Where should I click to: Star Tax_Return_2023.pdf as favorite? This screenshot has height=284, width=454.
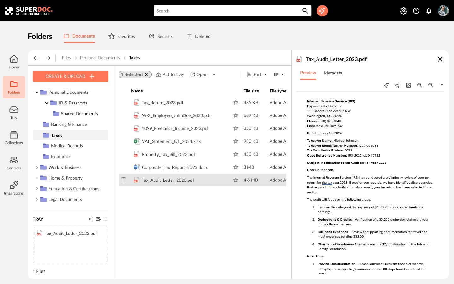236,103
